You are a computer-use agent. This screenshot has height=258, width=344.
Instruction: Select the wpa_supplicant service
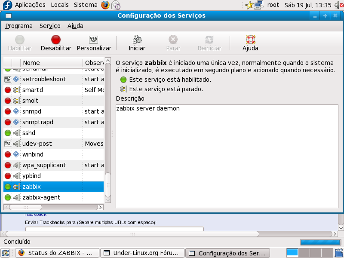click(x=53, y=165)
